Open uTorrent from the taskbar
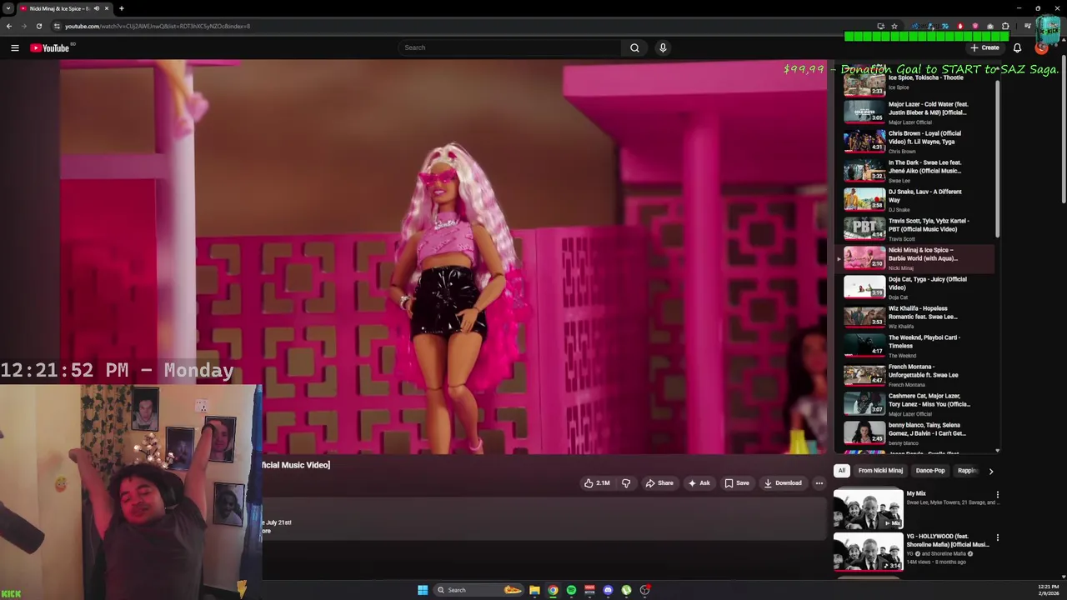Image resolution: width=1067 pixels, height=600 pixels. pyautogui.click(x=626, y=590)
